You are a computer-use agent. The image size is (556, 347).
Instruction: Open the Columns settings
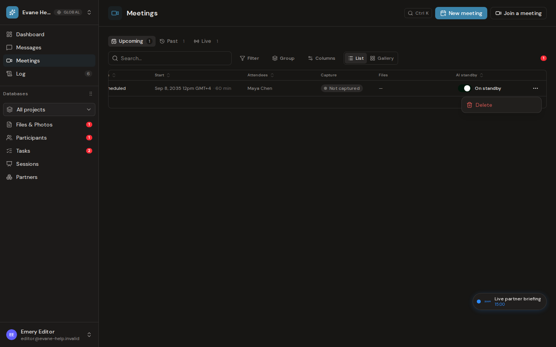click(x=322, y=58)
